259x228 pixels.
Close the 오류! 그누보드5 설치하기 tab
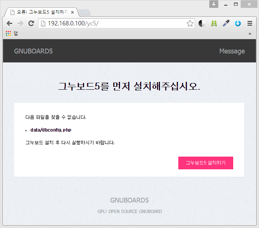coord(73,12)
